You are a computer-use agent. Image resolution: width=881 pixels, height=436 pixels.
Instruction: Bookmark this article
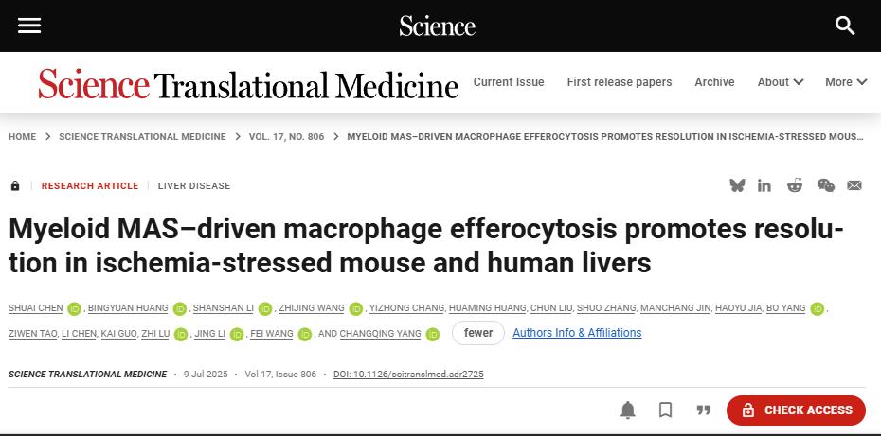tap(666, 410)
